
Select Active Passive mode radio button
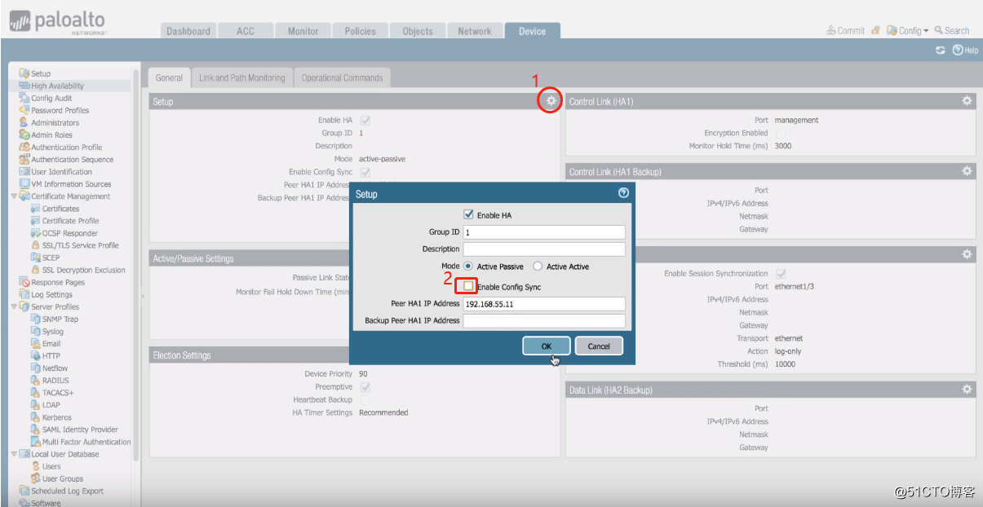[468, 267]
